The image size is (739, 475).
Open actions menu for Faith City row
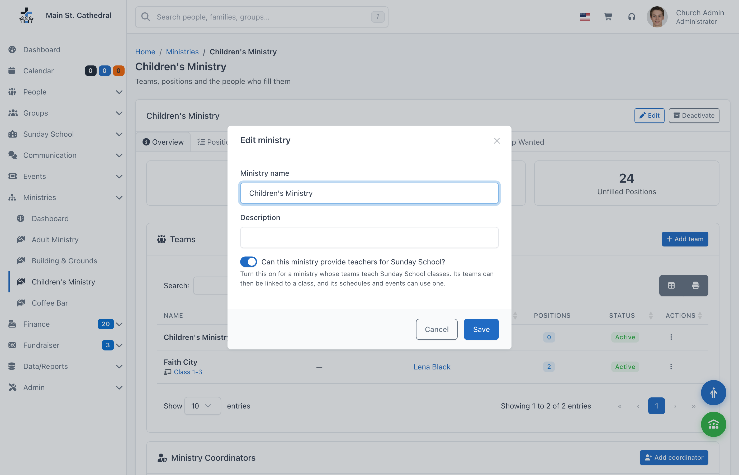(x=671, y=367)
